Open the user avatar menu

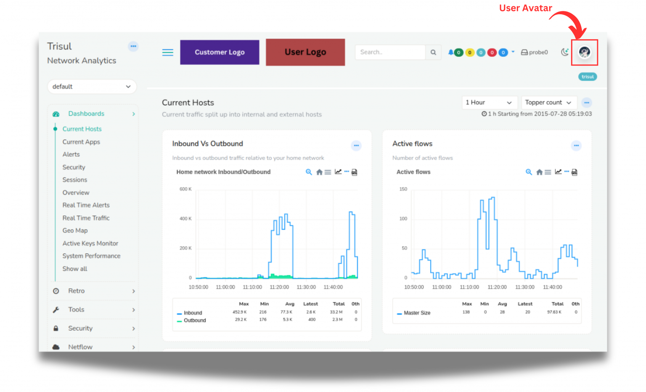(584, 52)
